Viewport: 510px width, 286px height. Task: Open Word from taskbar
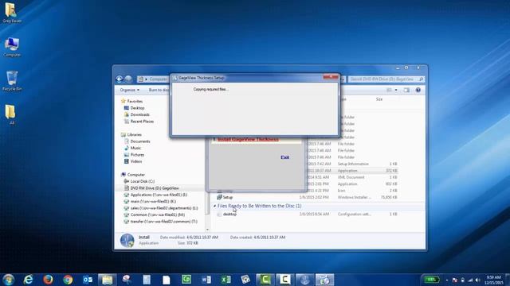point(206,280)
